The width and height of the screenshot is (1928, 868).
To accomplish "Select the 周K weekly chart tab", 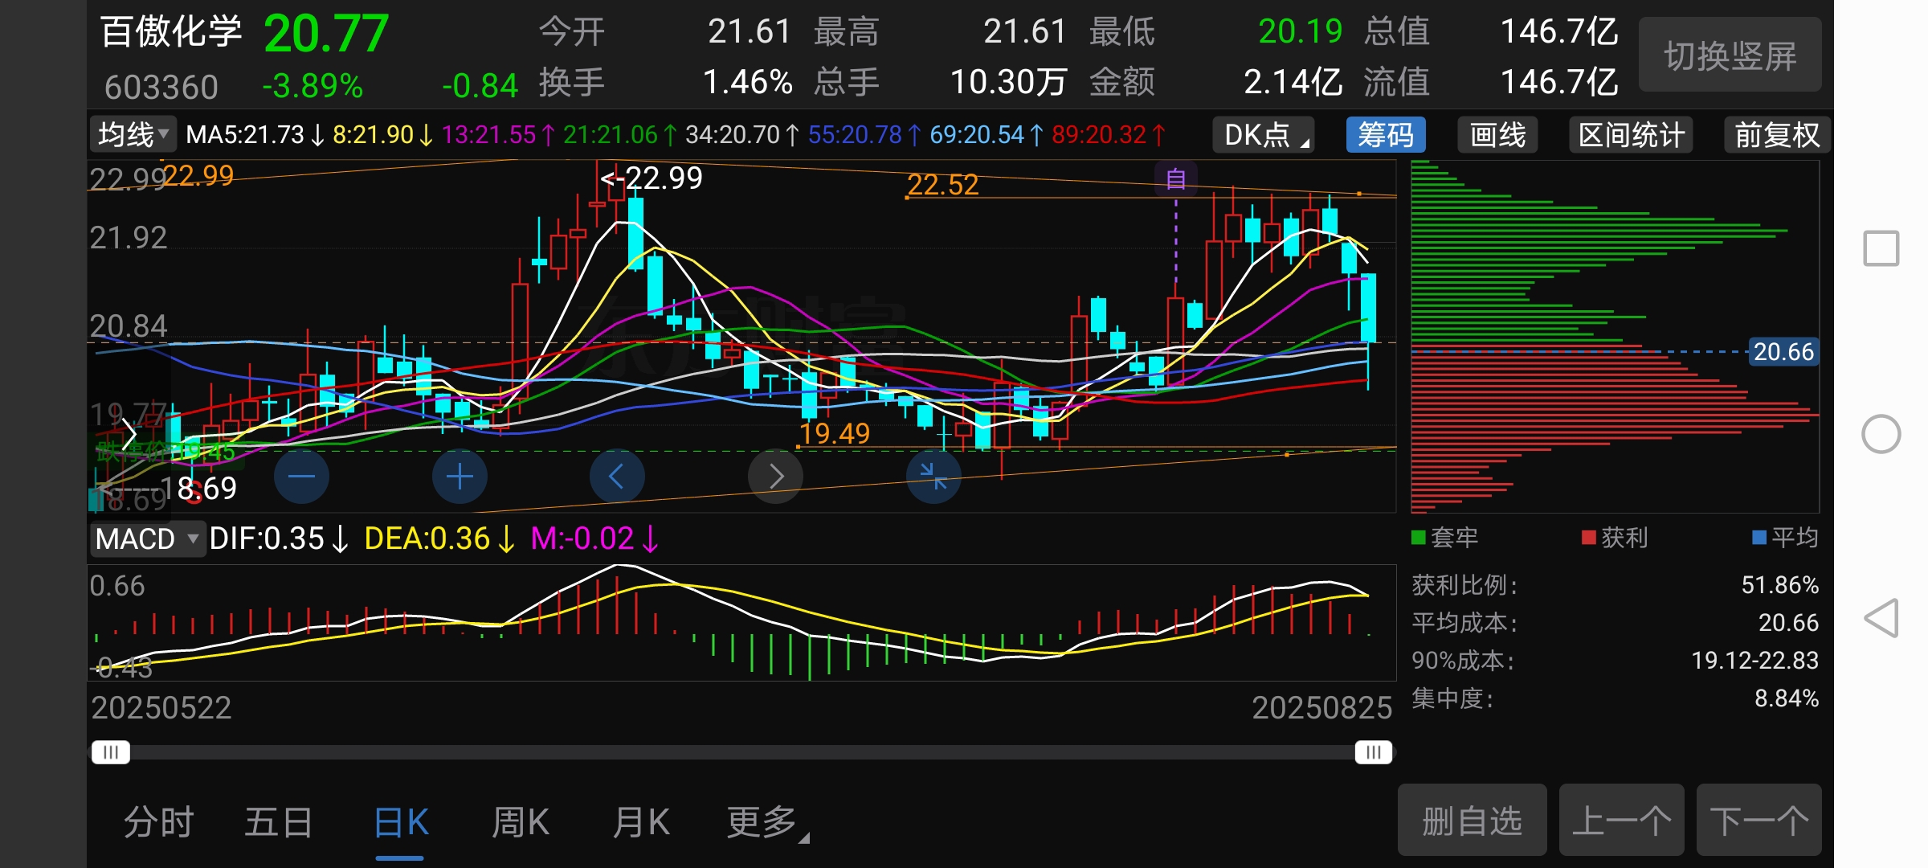I will click(x=520, y=822).
